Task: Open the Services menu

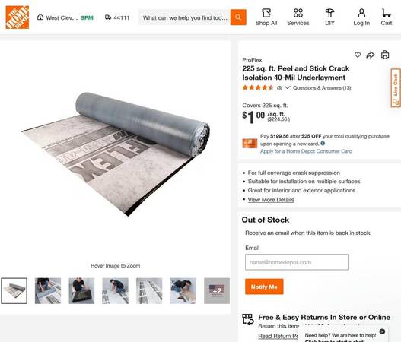Action: coord(298,17)
